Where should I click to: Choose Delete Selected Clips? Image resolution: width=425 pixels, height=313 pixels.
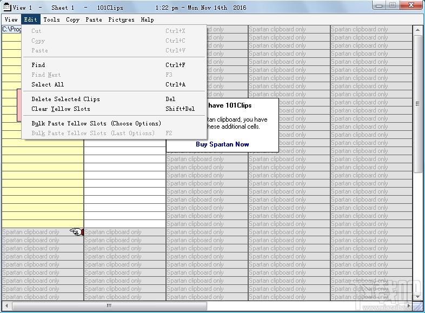click(x=114, y=99)
